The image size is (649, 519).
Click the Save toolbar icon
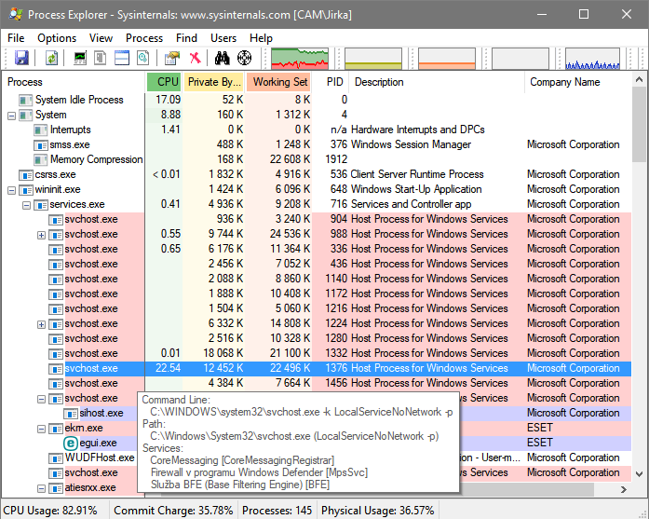(x=21, y=58)
